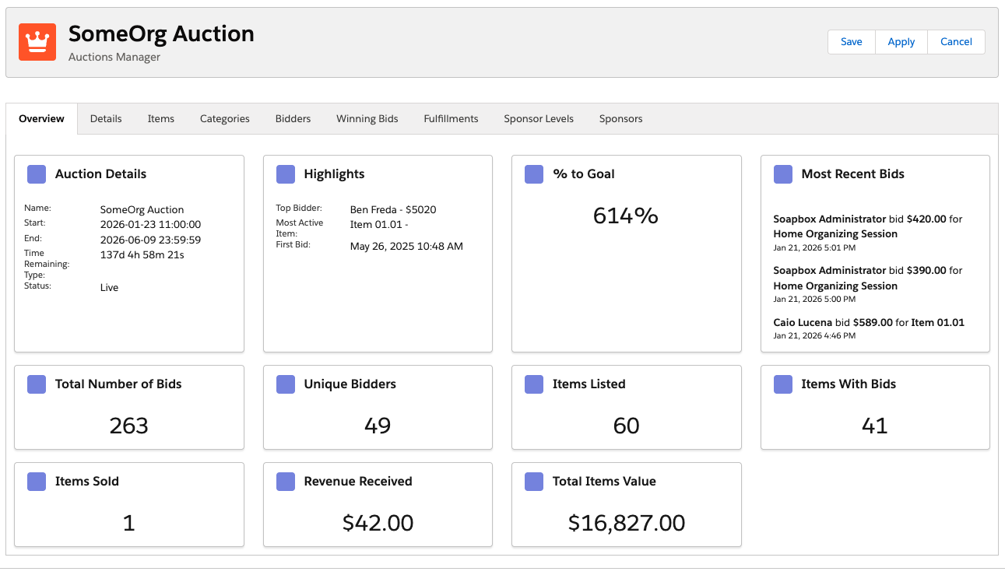
Task: Click the Jan 21, 2026 4:46 PM timestamp
Action: coord(814,336)
